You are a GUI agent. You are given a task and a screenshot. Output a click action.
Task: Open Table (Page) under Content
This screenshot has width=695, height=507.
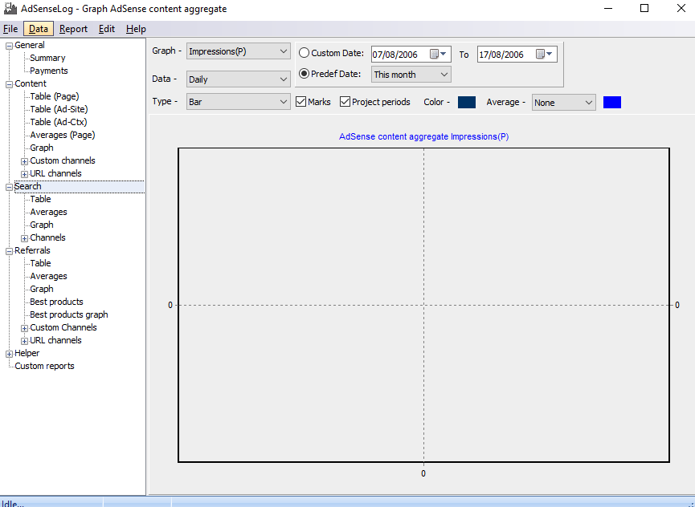click(x=54, y=96)
